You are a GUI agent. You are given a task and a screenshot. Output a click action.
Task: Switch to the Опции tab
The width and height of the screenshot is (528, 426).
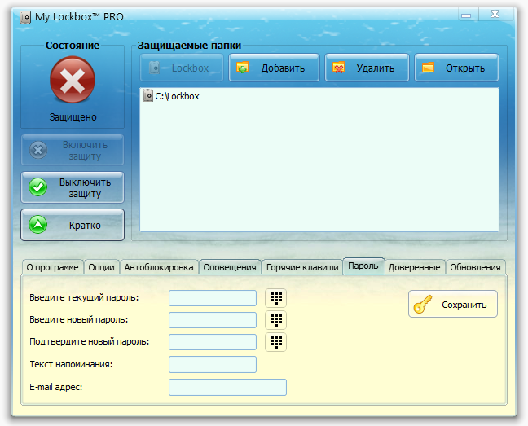(101, 267)
